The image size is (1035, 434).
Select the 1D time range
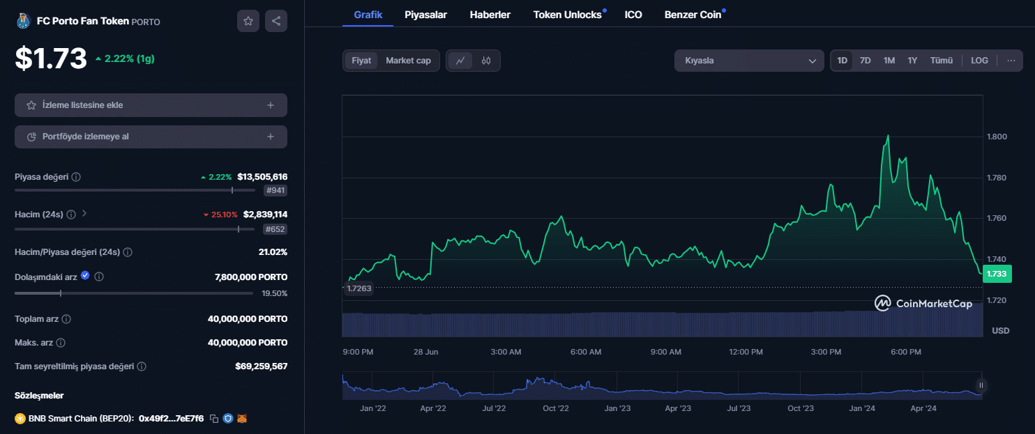[842, 61]
